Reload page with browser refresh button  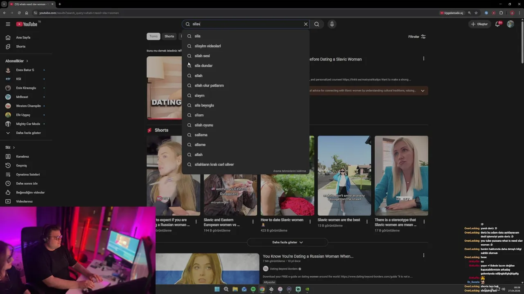[19, 13]
